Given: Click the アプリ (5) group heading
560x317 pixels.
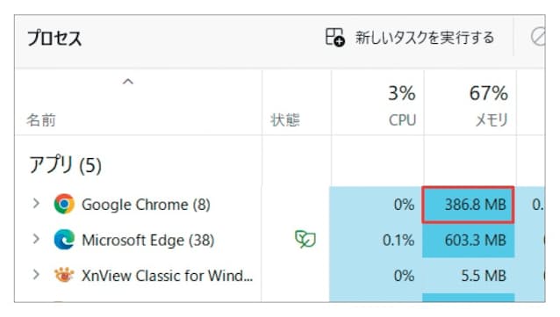Looking at the screenshot, I should (x=65, y=165).
